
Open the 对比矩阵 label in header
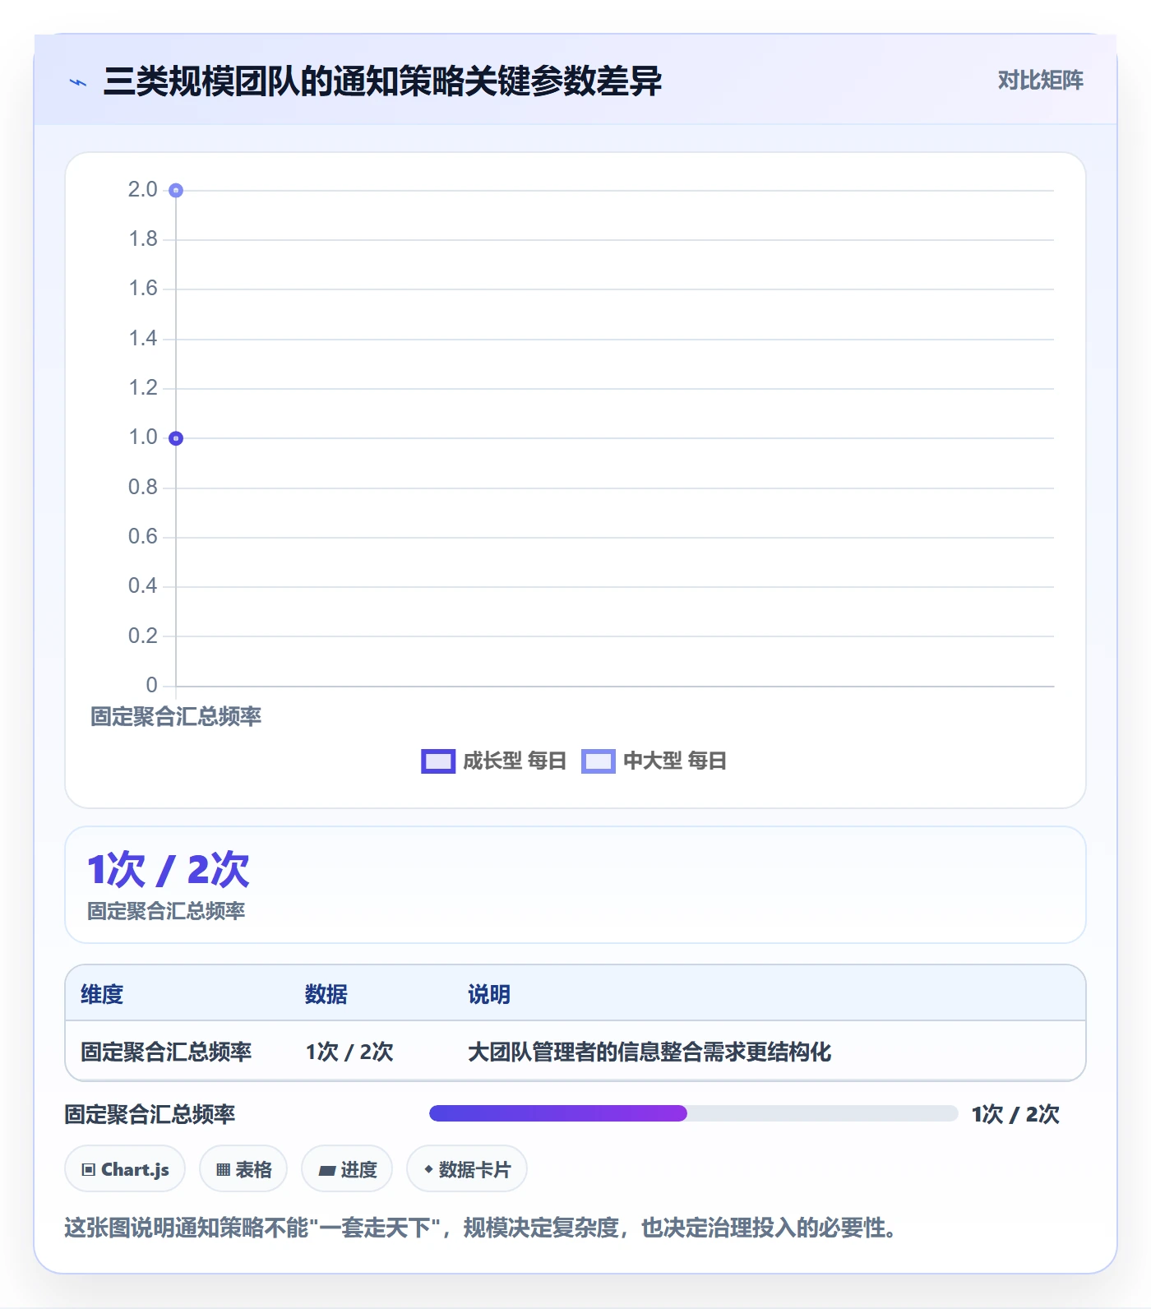pyautogui.click(x=1040, y=81)
